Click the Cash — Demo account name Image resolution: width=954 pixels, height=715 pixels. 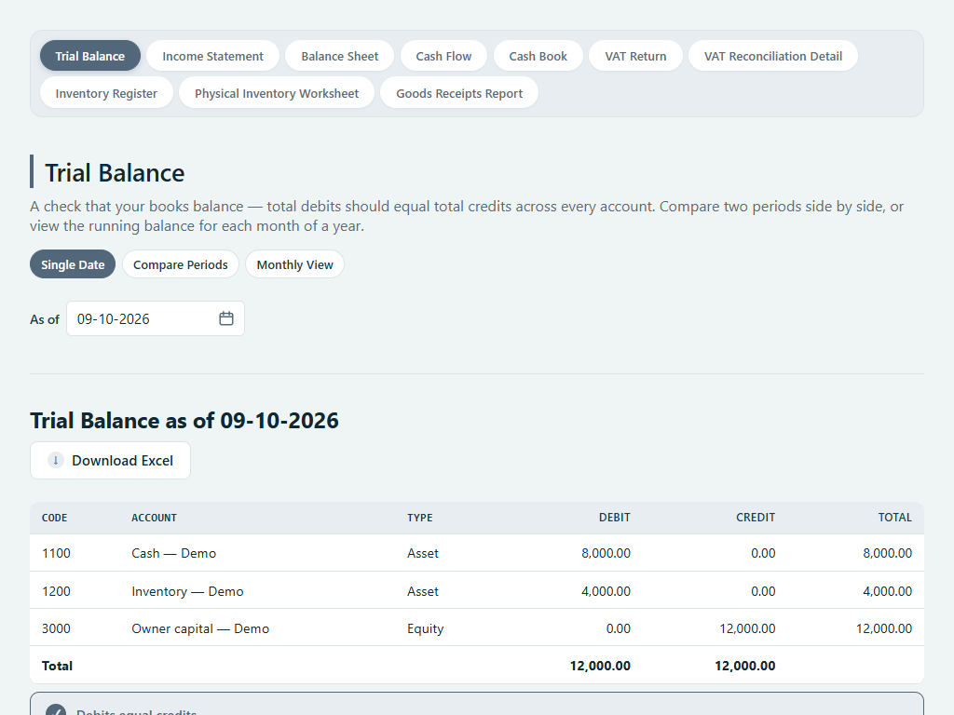tap(174, 553)
